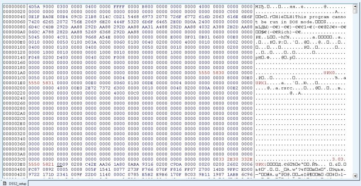Select offset 00000400 row address
Image resolution: width=361 pixels, height=186 pixels.
coord(14,169)
